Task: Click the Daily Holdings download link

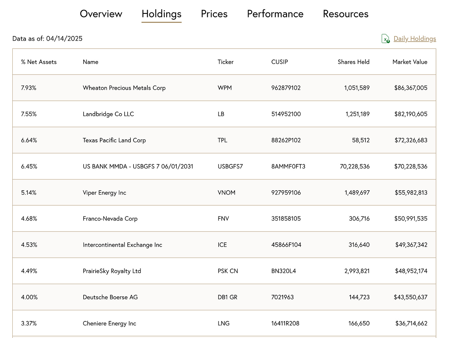Action: pyautogui.click(x=415, y=39)
